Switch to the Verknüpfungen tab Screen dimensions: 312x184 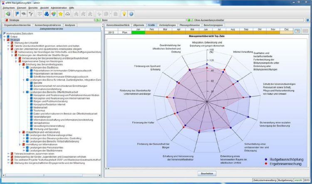pos(166,25)
